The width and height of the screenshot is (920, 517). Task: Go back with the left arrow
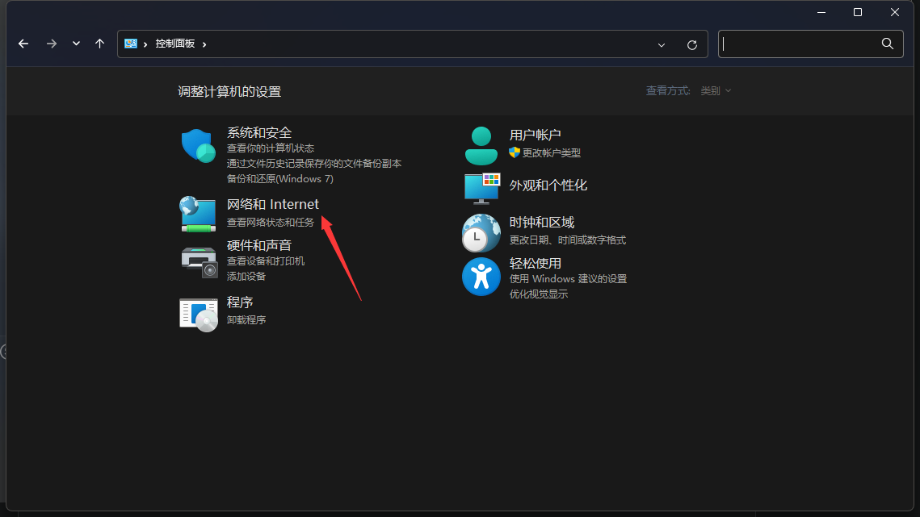[x=23, y=44]
